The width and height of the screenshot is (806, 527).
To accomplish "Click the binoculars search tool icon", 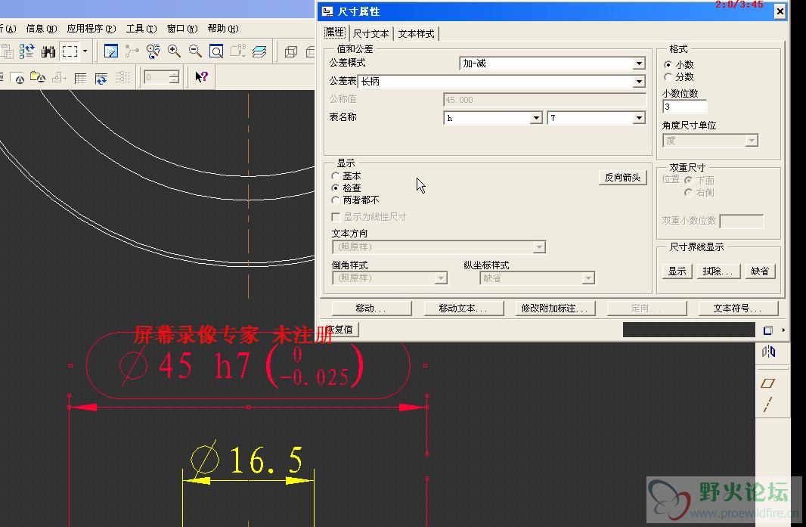I will 48,51.
